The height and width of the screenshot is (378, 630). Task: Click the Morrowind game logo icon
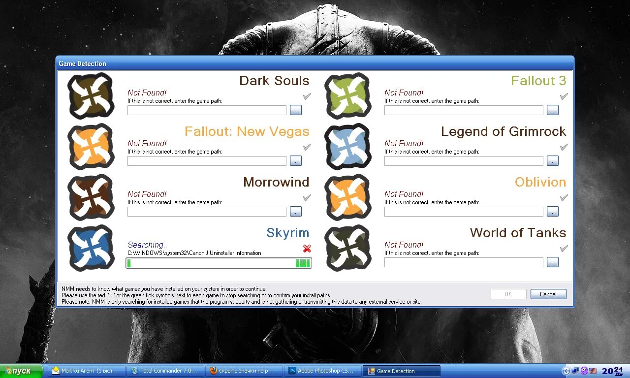[x=91, y=197]
